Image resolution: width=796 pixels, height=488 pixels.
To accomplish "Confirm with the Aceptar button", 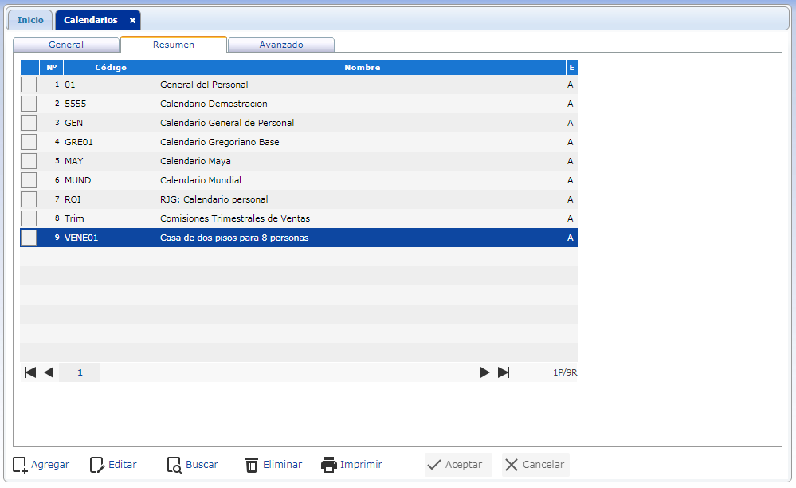I will (458, 465).
